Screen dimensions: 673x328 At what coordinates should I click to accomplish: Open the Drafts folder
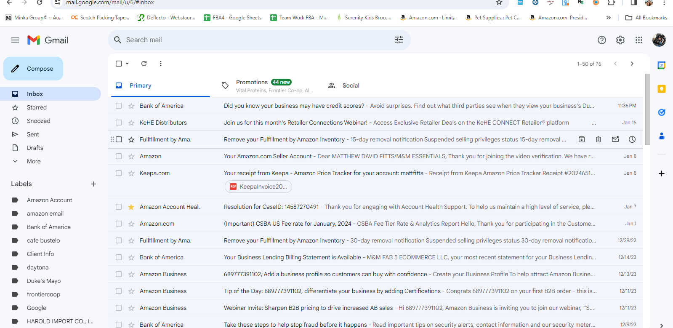(x=51, y=148)
